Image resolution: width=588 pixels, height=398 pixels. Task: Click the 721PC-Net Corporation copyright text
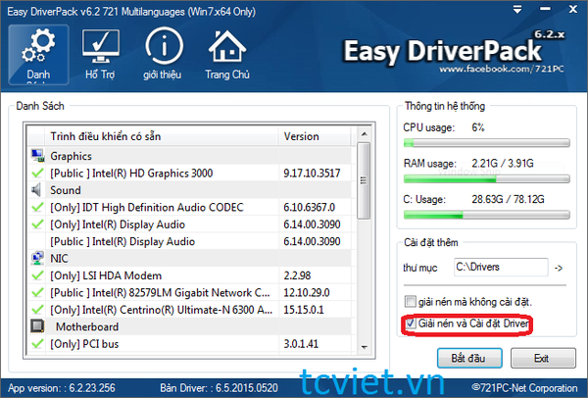coord(524,388)
